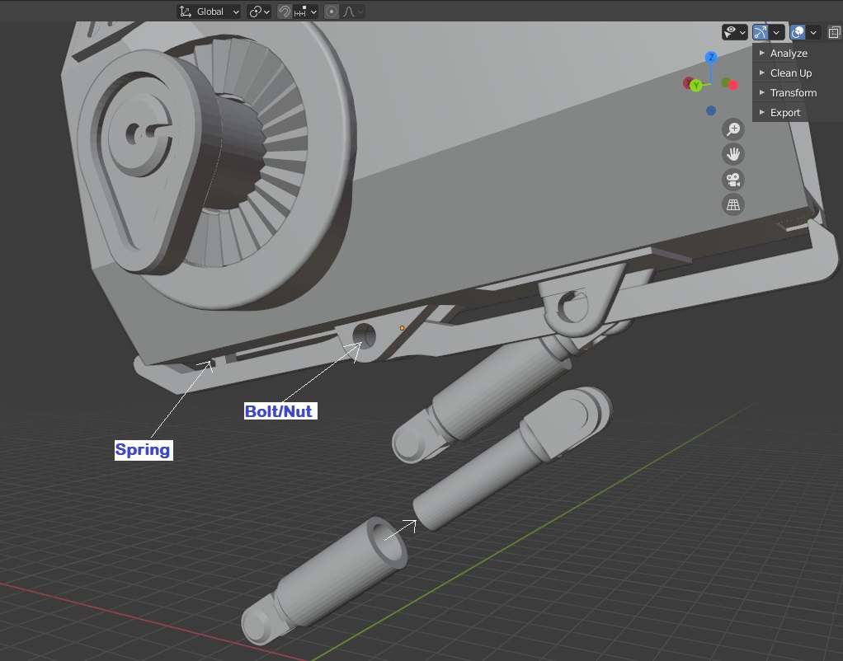Open the Global transform orientation dropdown
This screenshot has width=843, height=661.
[208, 11]
